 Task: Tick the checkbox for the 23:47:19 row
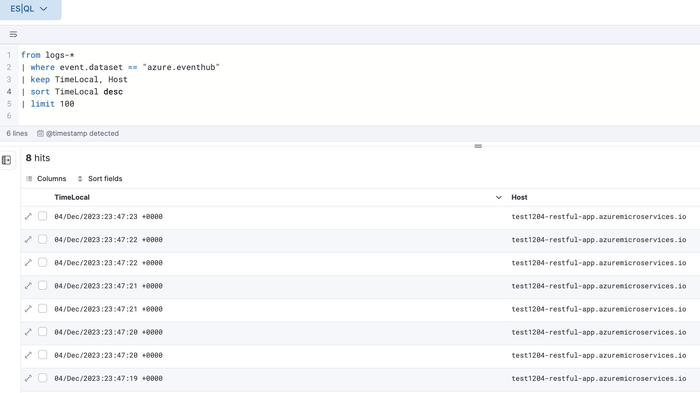[x=42, y=378]
